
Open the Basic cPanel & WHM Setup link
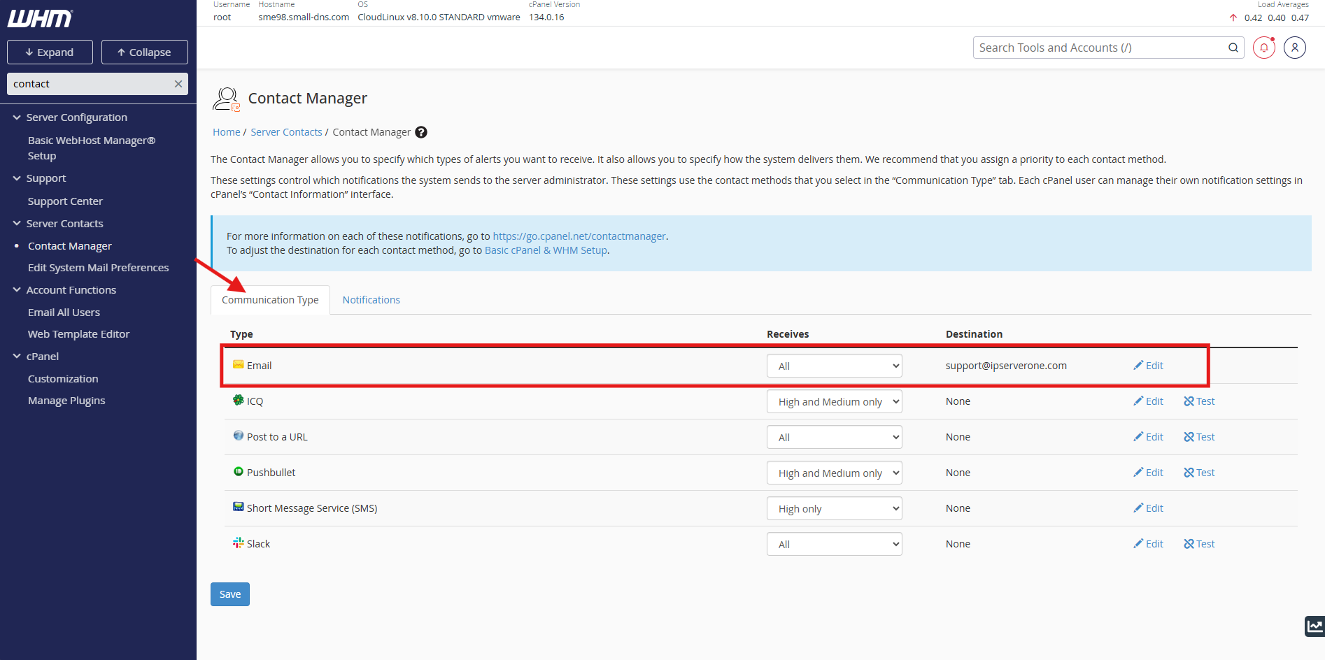546,250
